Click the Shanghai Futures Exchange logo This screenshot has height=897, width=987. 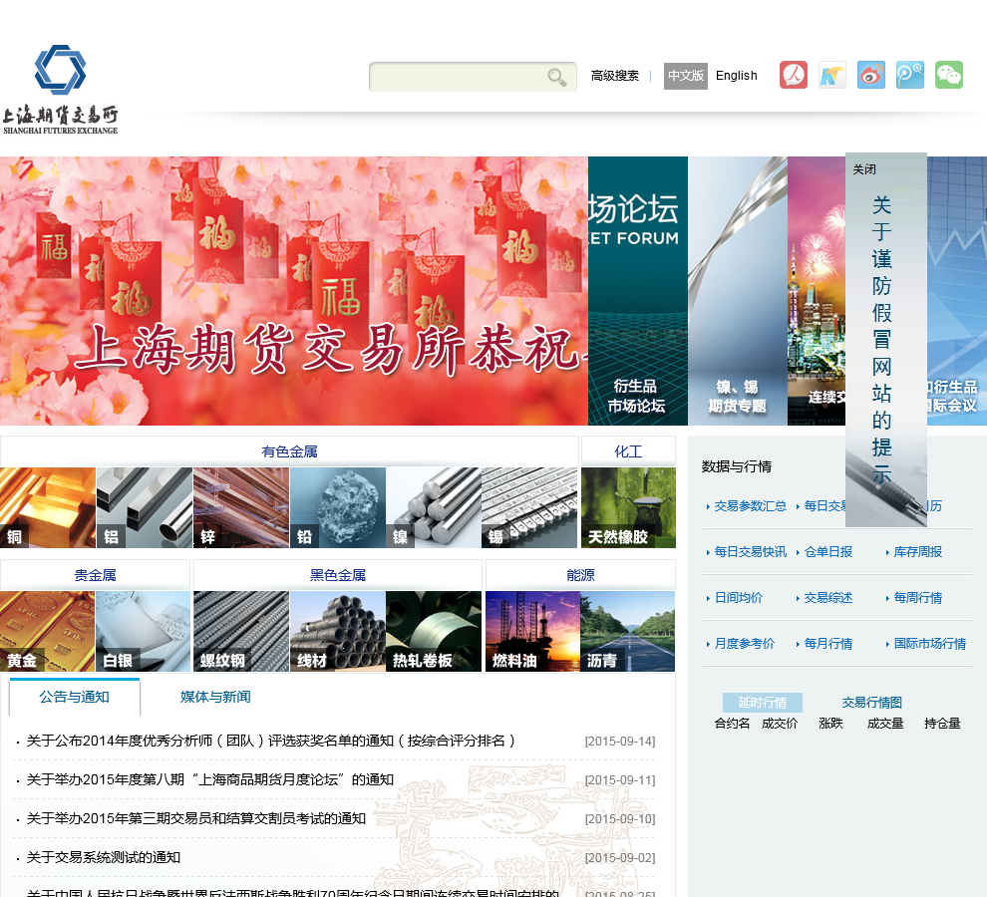[x=60, y=89]
